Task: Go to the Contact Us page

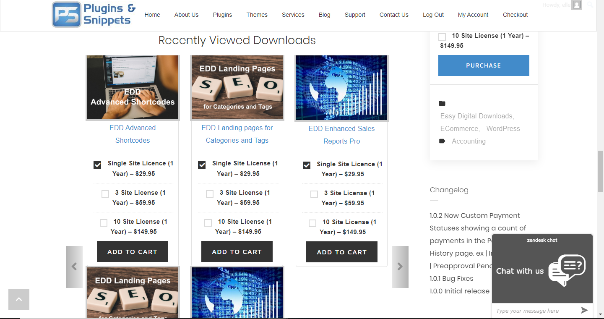Action: click(x=394, y=15)
